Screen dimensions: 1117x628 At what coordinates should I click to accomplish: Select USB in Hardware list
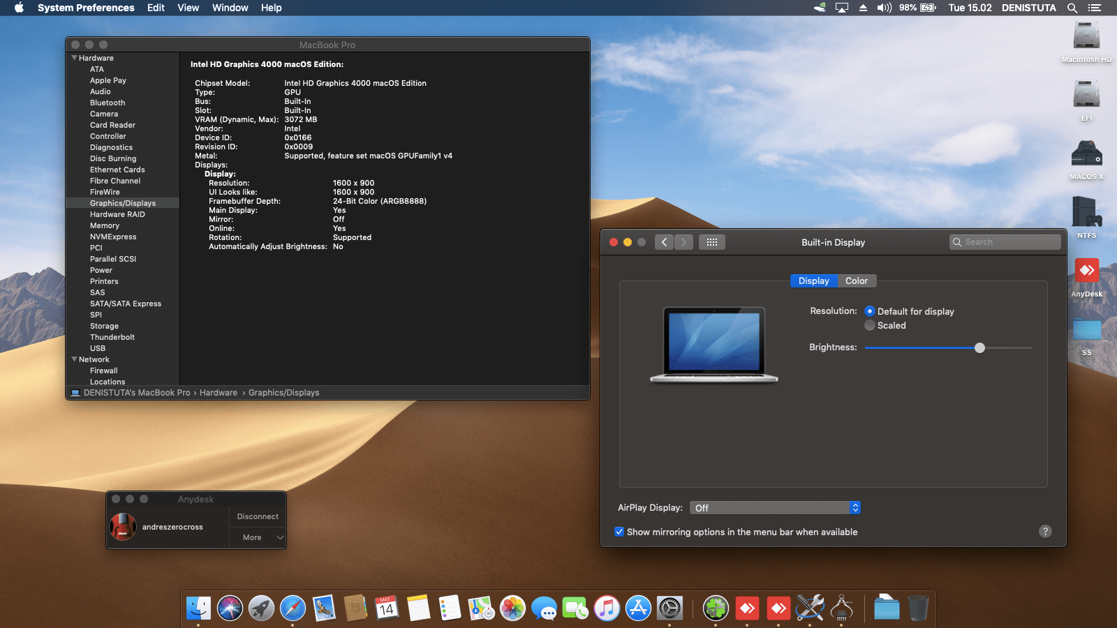pos(98,348)
